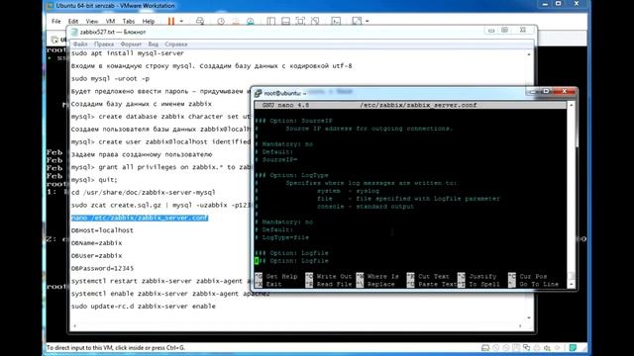Click the 'DBPassword=12345' line in Notepad

(102, 268)
